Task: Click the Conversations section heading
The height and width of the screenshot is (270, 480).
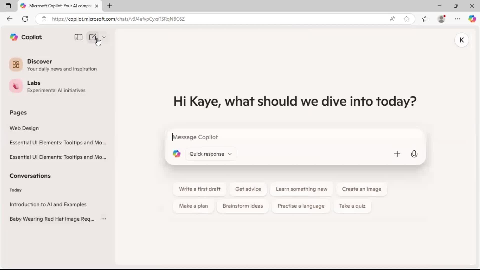Action: point(30,176)
